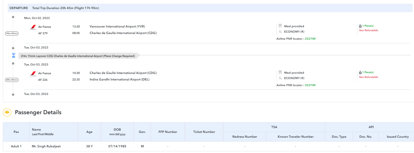The height and width of the screenshot is (153, 414).
Task: Click the meal icon on the AF 226 flight
Action: pos(280,73)
